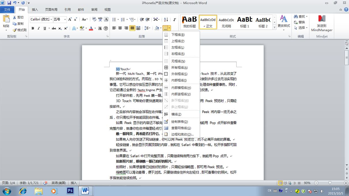Switch to the 页面布局 ribbon tab

(x=51, y=10)
